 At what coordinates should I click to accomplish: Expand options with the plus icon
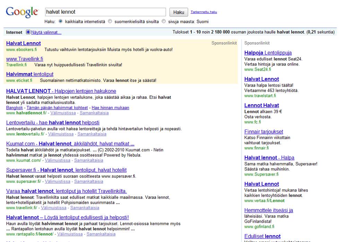28,32
